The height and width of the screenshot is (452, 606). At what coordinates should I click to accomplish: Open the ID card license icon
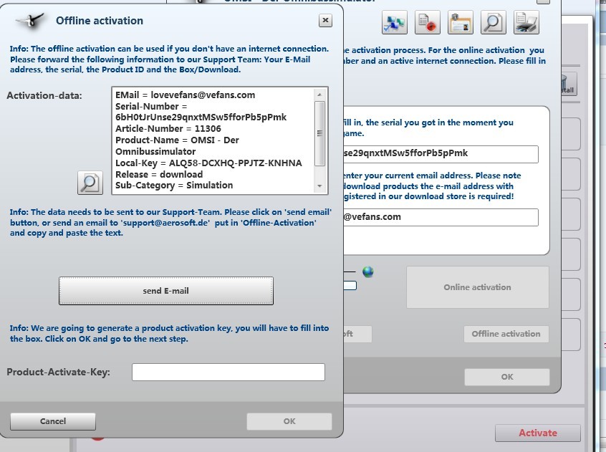461,22
